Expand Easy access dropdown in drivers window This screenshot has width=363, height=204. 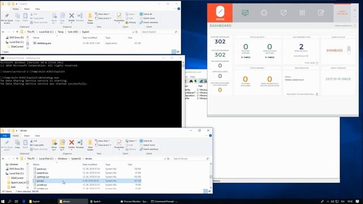point(103,145)
